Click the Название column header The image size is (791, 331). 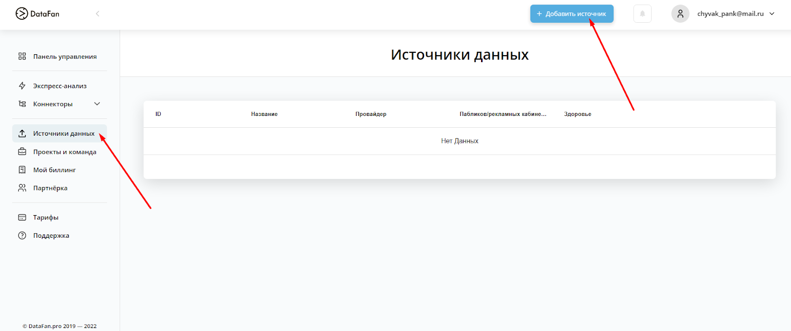click(264, 114)
